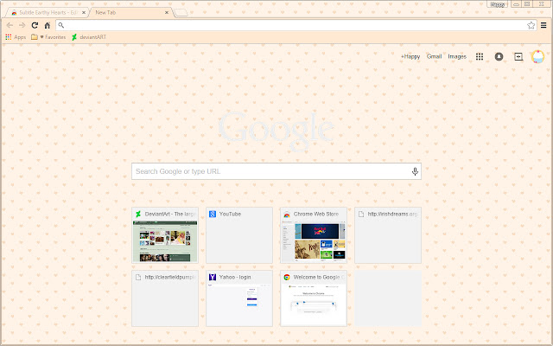Bookmark this page with the star icon
The width and height of the screenshot is (553, 346).
coord(531,25)
